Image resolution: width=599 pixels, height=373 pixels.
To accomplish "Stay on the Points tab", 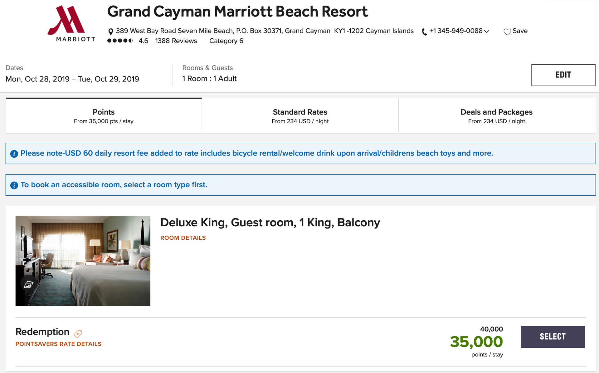I will 104,115.
